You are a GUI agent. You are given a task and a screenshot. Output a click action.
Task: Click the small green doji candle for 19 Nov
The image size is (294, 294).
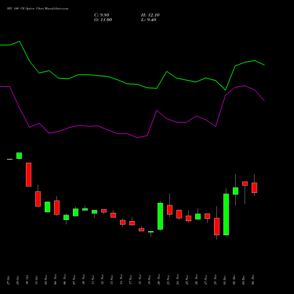[151, 232]
